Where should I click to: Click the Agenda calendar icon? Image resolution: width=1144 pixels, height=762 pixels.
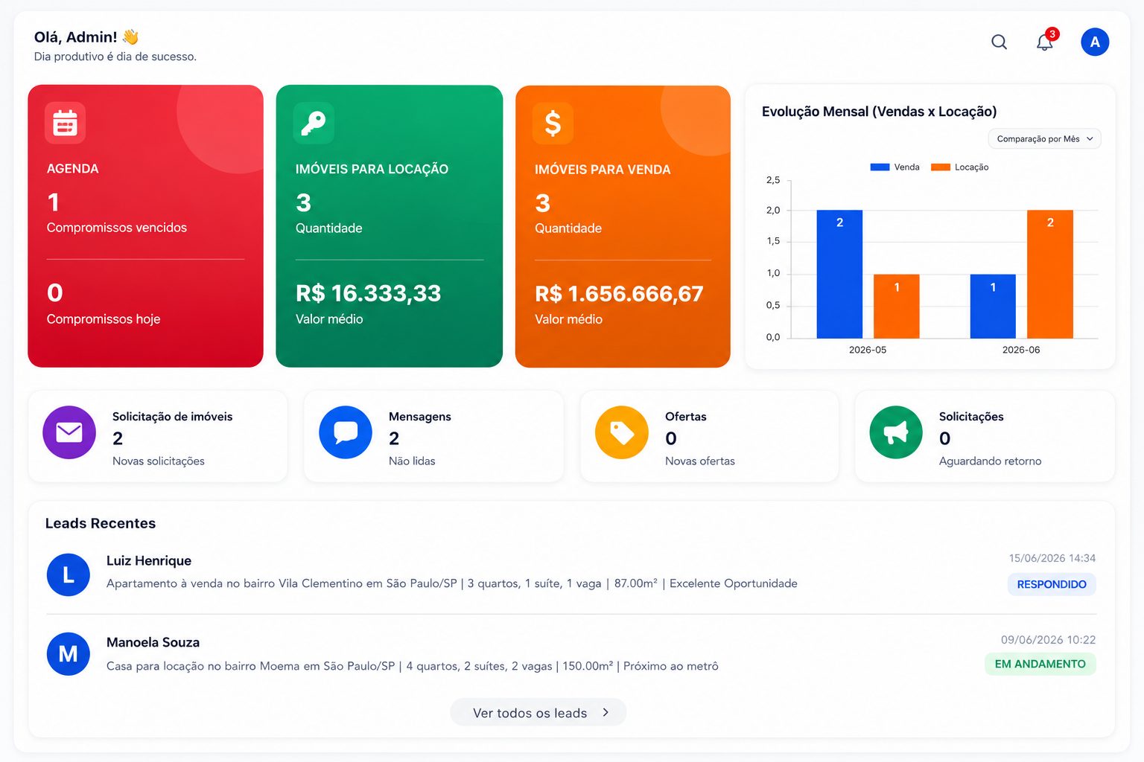[x=65, y=123]
